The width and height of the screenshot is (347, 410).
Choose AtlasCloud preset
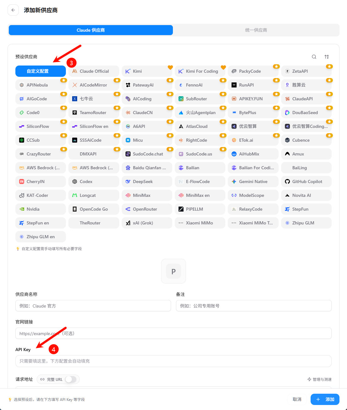200,126
